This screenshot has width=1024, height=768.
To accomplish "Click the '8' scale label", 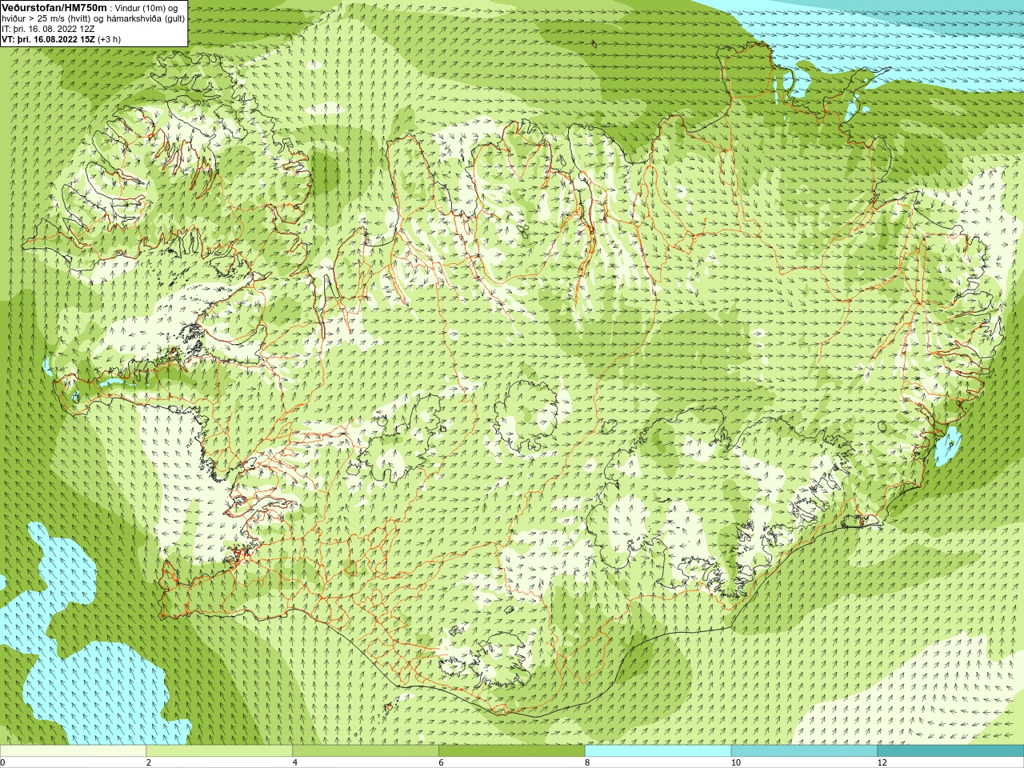I will [x=588, y=762].
